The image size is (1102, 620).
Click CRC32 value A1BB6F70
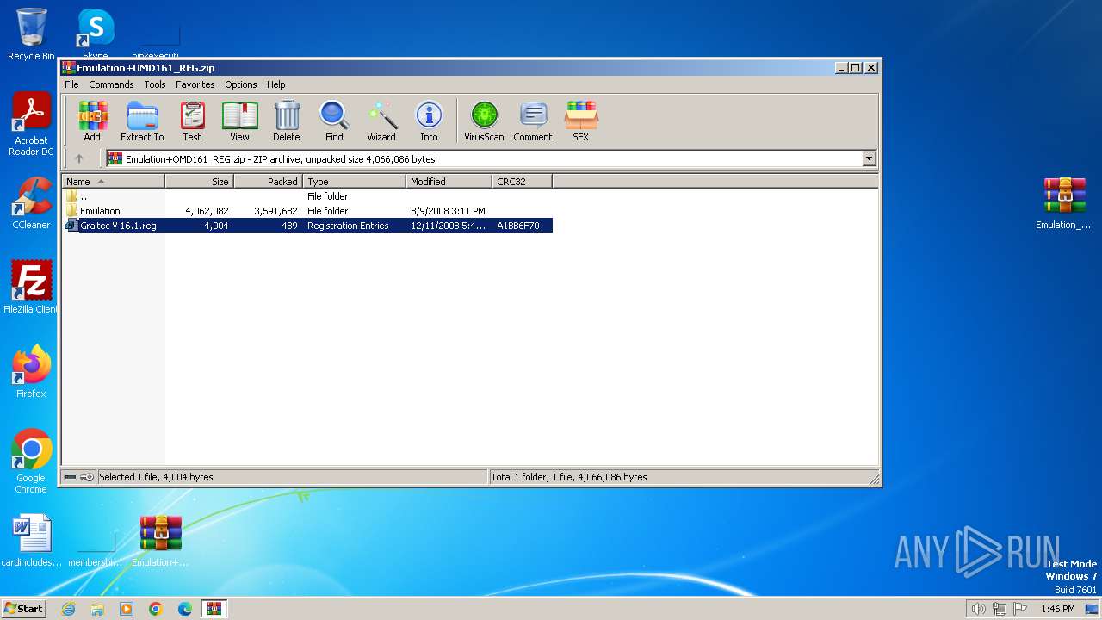pyautogui.click(x=518, y=226)
